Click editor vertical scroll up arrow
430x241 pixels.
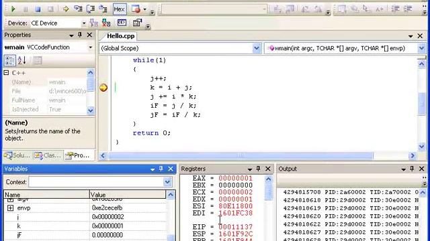point(422,64)
